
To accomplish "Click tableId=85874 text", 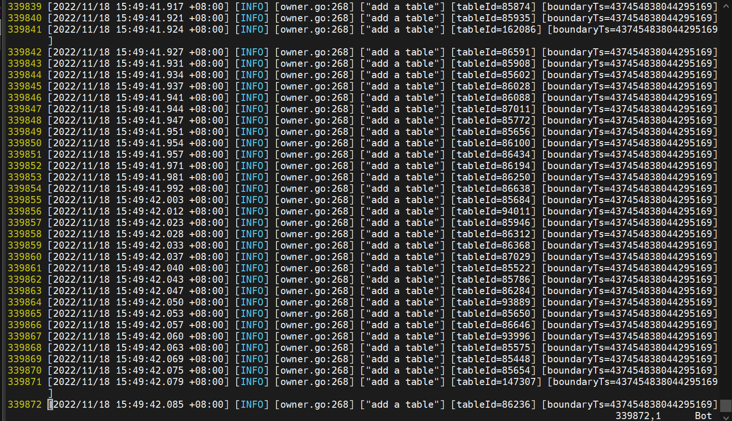I will (x=494, y=7).
